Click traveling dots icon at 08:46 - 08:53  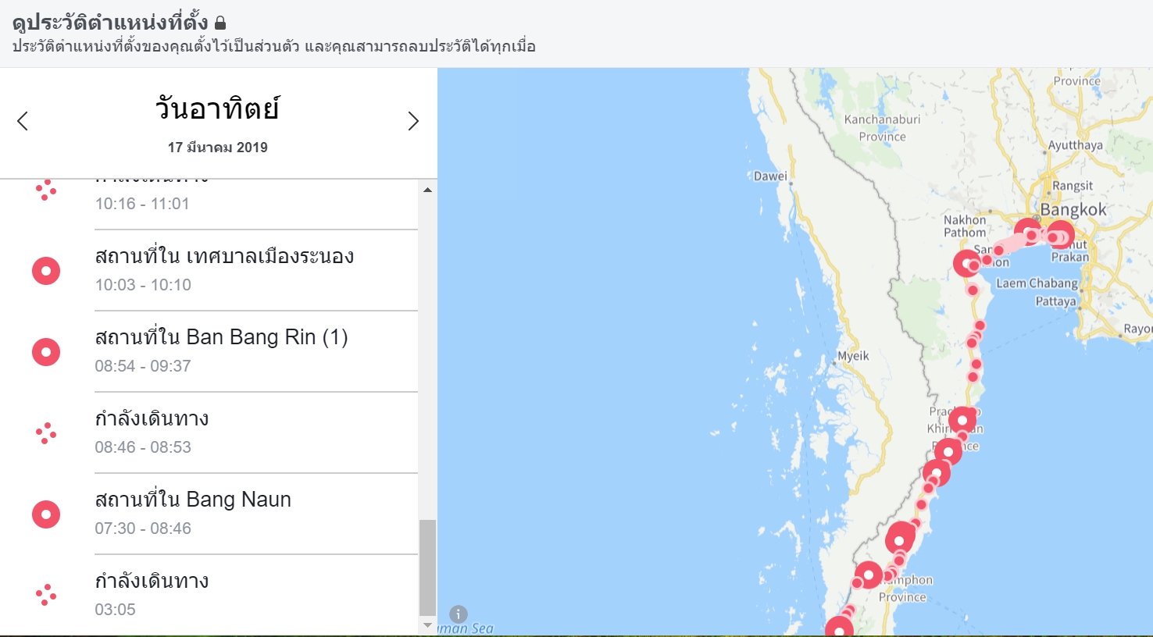coord(46,433)
